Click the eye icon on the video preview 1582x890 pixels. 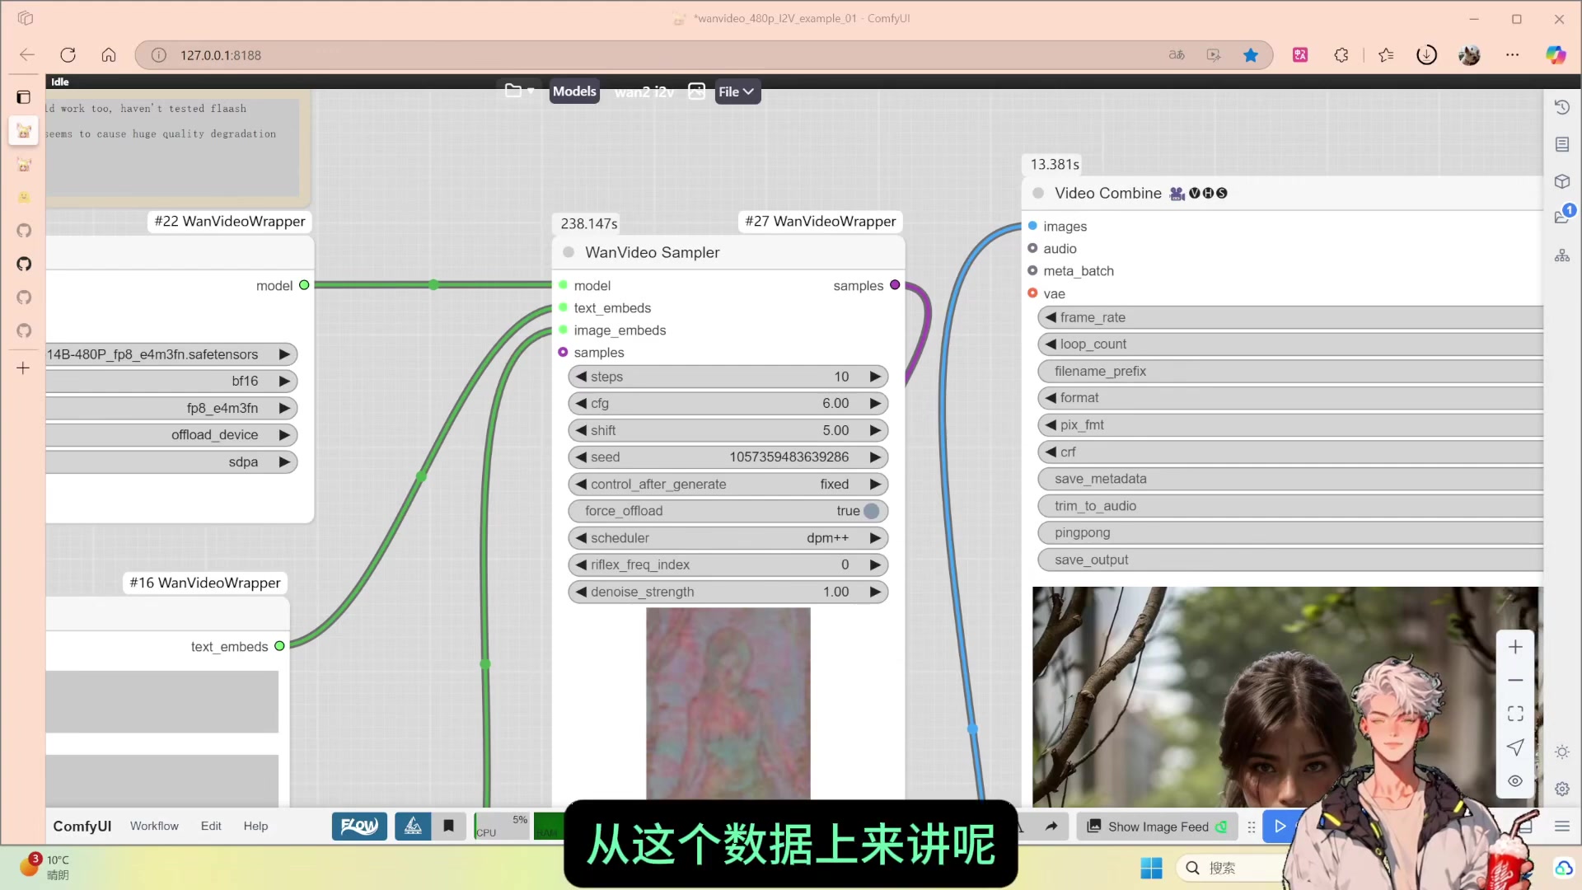click(1514, 780)
